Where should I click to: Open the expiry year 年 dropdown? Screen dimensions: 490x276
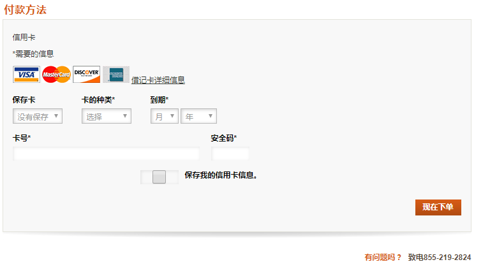(x=198, y=116)
